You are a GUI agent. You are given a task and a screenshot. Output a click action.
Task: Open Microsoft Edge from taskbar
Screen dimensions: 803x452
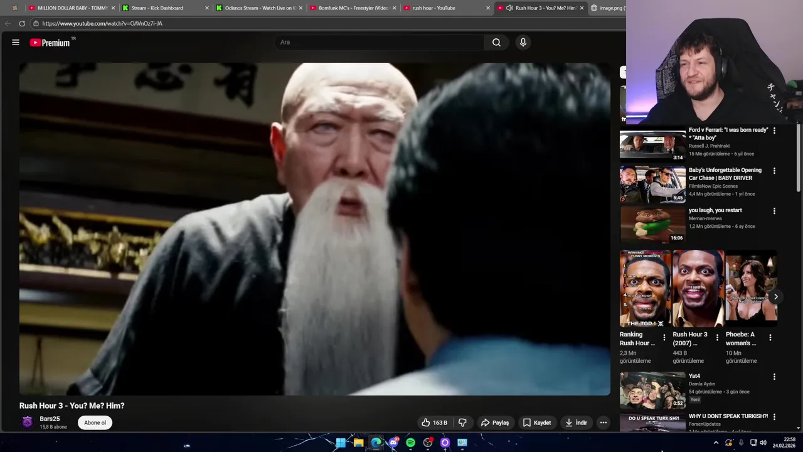pyautogui.click(x=376, y=443)
